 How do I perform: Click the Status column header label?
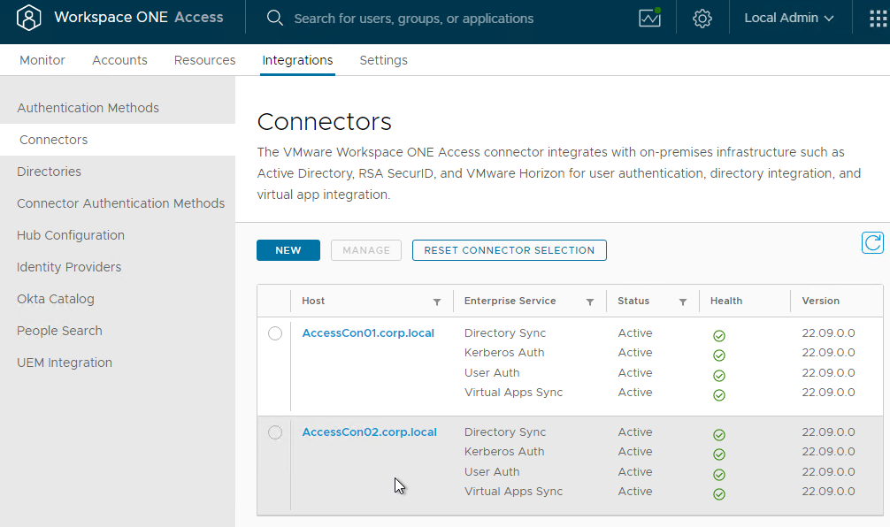[x=633, y=301]
